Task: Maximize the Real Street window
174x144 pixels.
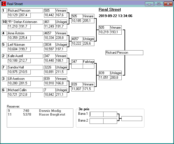Action: click(x=159, y=4)
